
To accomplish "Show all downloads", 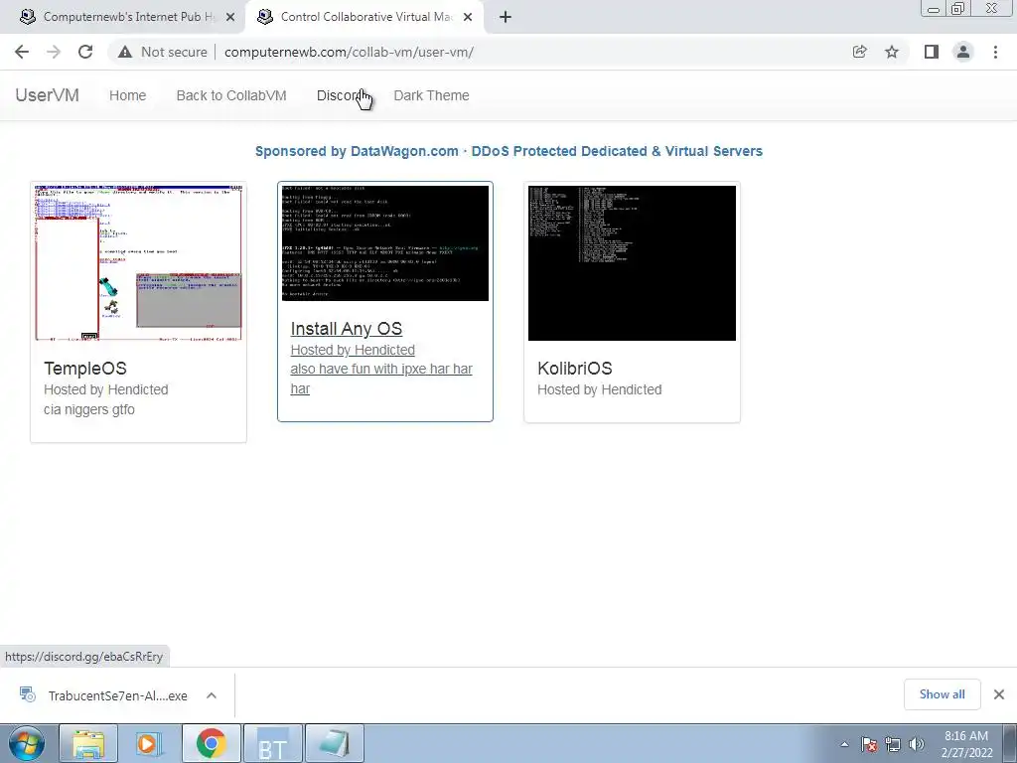I will coord(942,694).
